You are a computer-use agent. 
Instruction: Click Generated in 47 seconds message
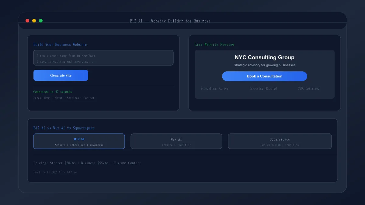coord(53,92)
